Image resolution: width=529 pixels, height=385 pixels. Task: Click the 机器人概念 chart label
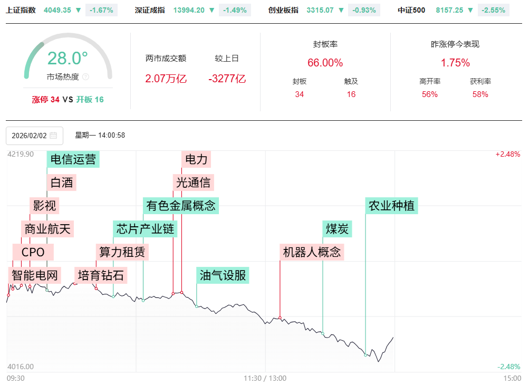[x=312, y=252]
